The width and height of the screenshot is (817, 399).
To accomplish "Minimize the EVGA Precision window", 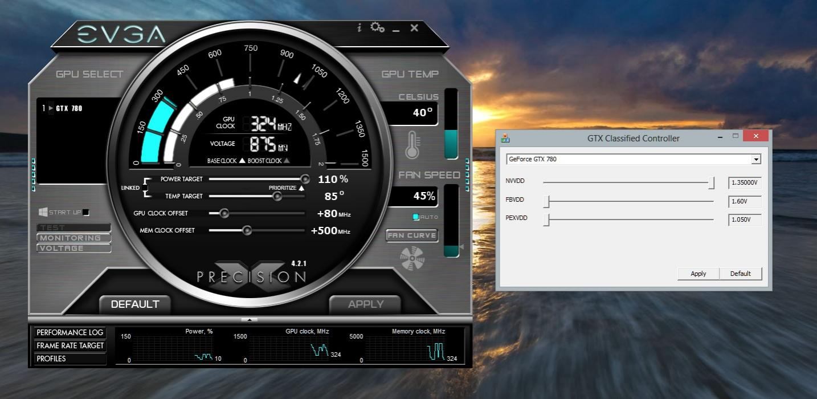I will (396, 30).
